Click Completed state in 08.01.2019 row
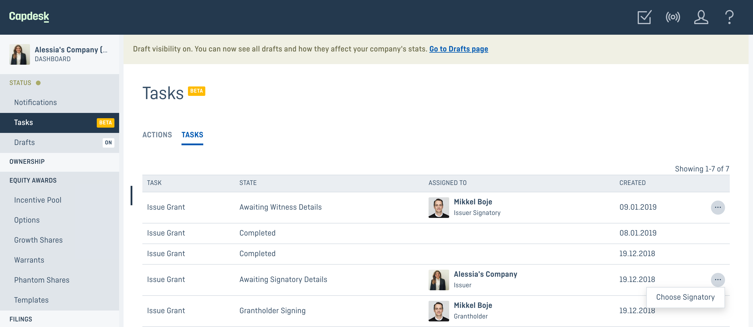 tap(257, 233)
